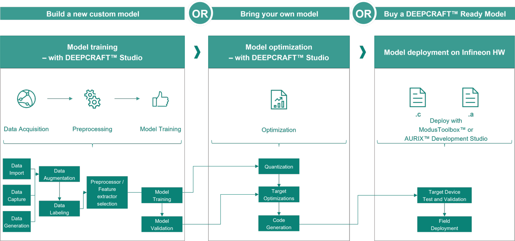Click the AURIX Development Studio text
Screen dimensions: 515x241
click(446, 138)
